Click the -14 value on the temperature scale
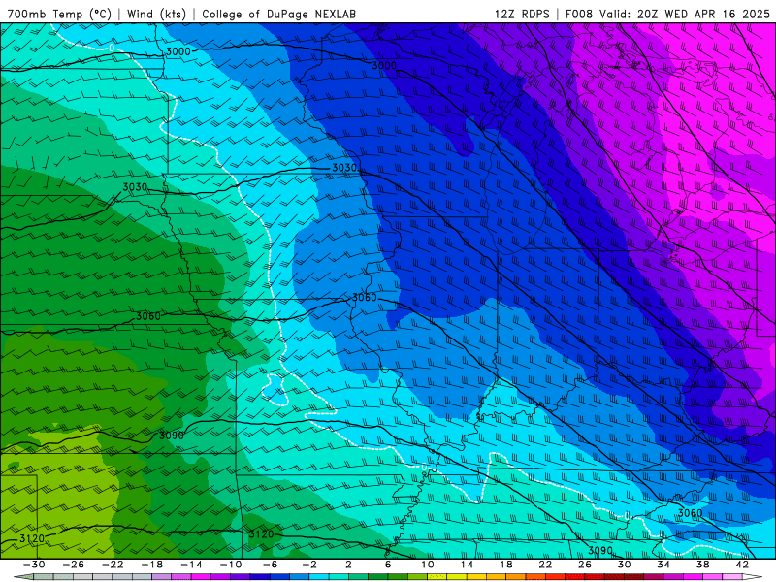This screenshot has width=776, height=582. click(191, 565)
